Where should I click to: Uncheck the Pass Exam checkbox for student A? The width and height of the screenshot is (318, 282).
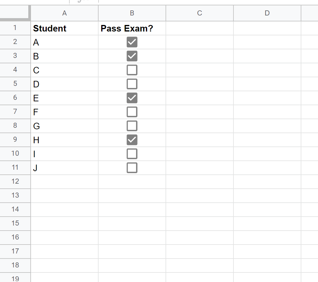pos(132,42)
